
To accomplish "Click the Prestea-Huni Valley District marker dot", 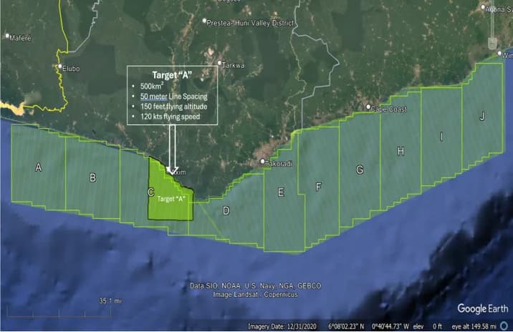I will 204,21.
